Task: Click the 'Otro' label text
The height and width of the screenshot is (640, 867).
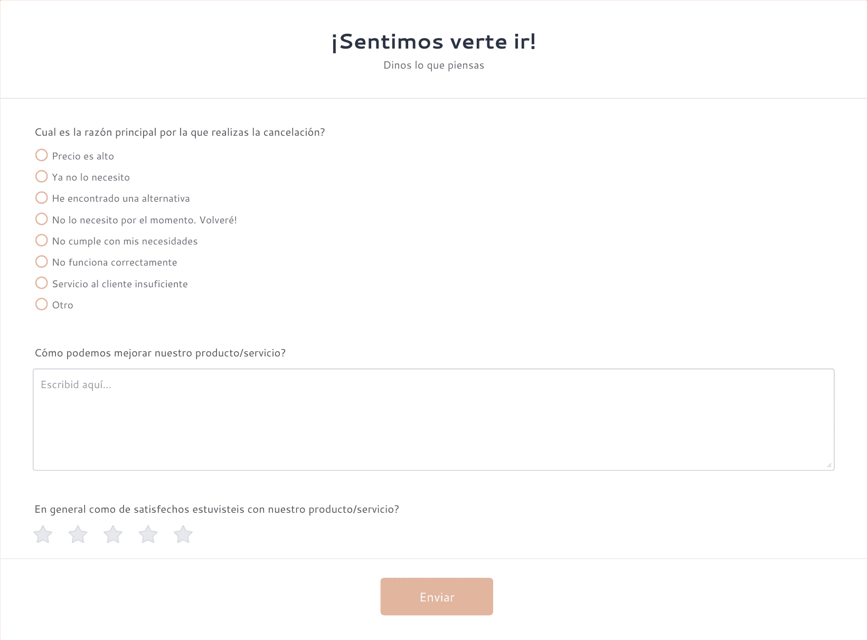Action: (63, 305)
